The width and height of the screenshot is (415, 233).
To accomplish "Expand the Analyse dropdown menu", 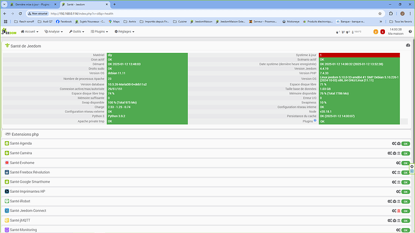I will click(54, 31).
